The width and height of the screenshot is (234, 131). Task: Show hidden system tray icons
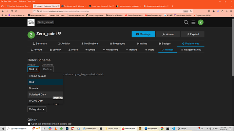click(207, 129)
